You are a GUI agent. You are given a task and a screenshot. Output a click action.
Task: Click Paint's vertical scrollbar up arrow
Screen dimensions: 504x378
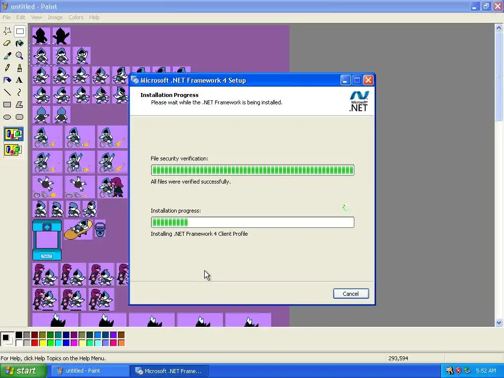[x=499, y=28]
